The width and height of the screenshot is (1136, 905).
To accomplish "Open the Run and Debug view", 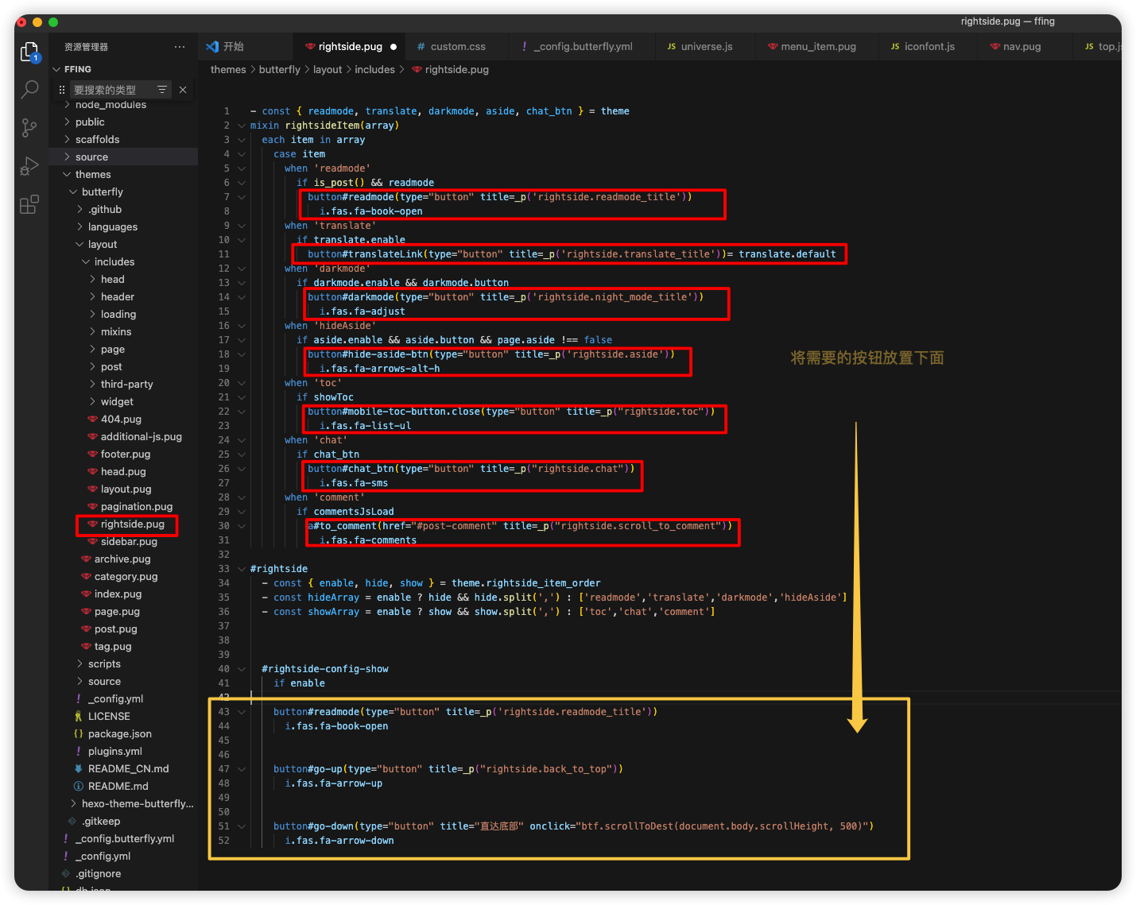I will pyautogui.click(x=29, y=166).
